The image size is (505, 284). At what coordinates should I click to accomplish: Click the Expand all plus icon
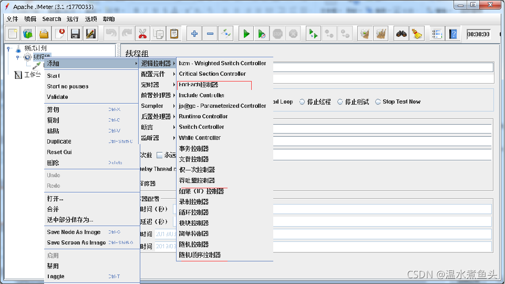pos(194,34)
